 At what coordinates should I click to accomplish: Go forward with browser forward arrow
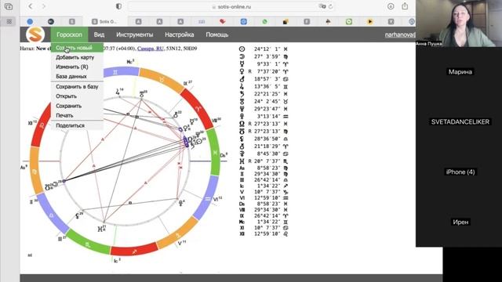[x=44, y=6]
